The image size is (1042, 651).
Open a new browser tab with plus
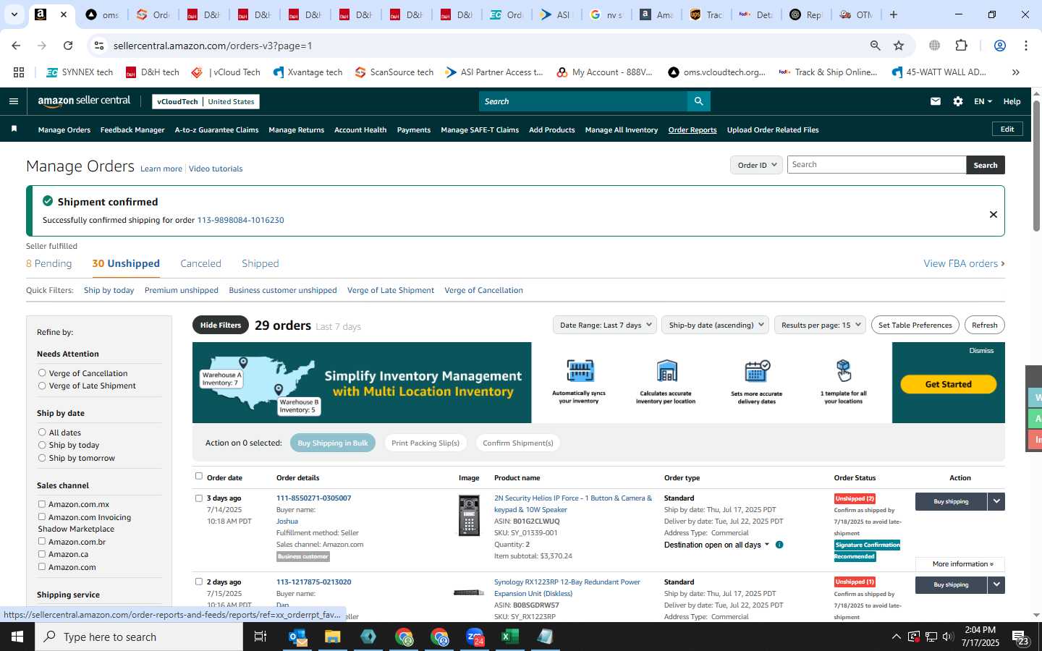point(894,14)
